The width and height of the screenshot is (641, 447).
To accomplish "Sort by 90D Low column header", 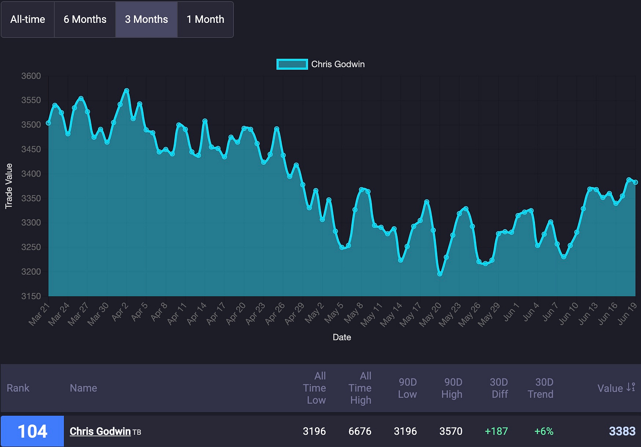I will [x=407, y=388].
